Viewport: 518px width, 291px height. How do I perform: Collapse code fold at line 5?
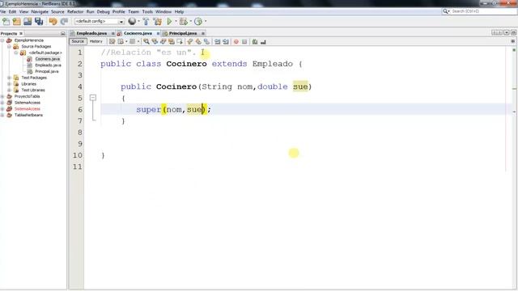tap(93, 98)
